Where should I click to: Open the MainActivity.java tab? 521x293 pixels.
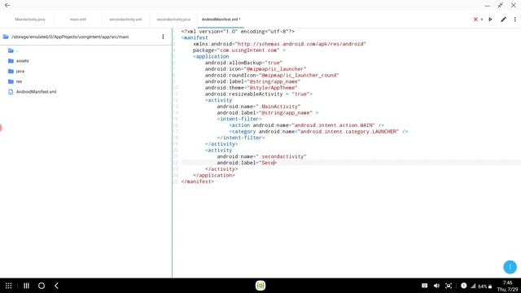point(30,20)
